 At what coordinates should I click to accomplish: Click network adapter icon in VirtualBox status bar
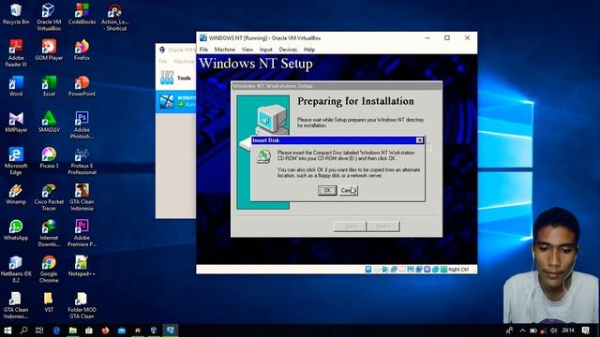(394, 270)
